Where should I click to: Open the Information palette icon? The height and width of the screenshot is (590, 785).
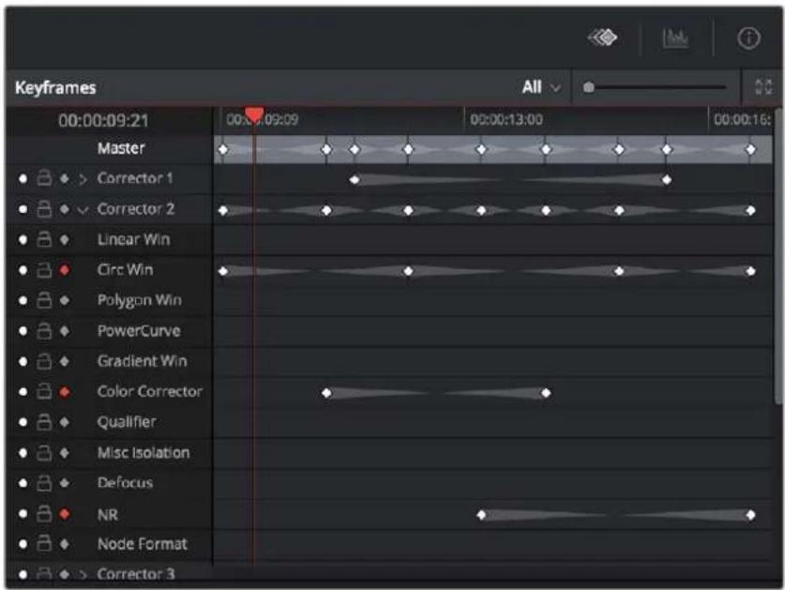pos(748,38)
